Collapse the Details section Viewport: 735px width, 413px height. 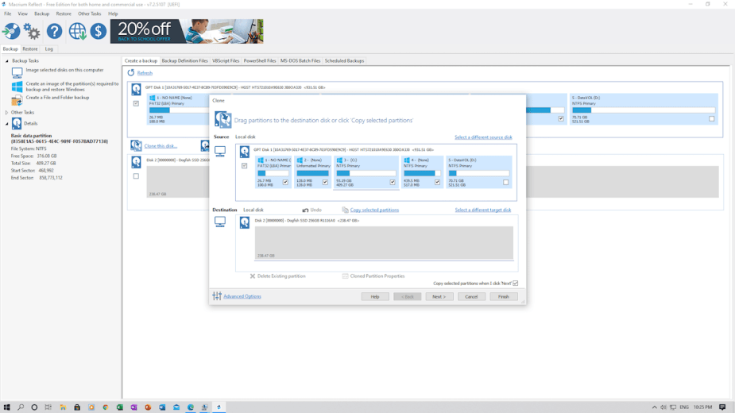click(x=7, y=124)
